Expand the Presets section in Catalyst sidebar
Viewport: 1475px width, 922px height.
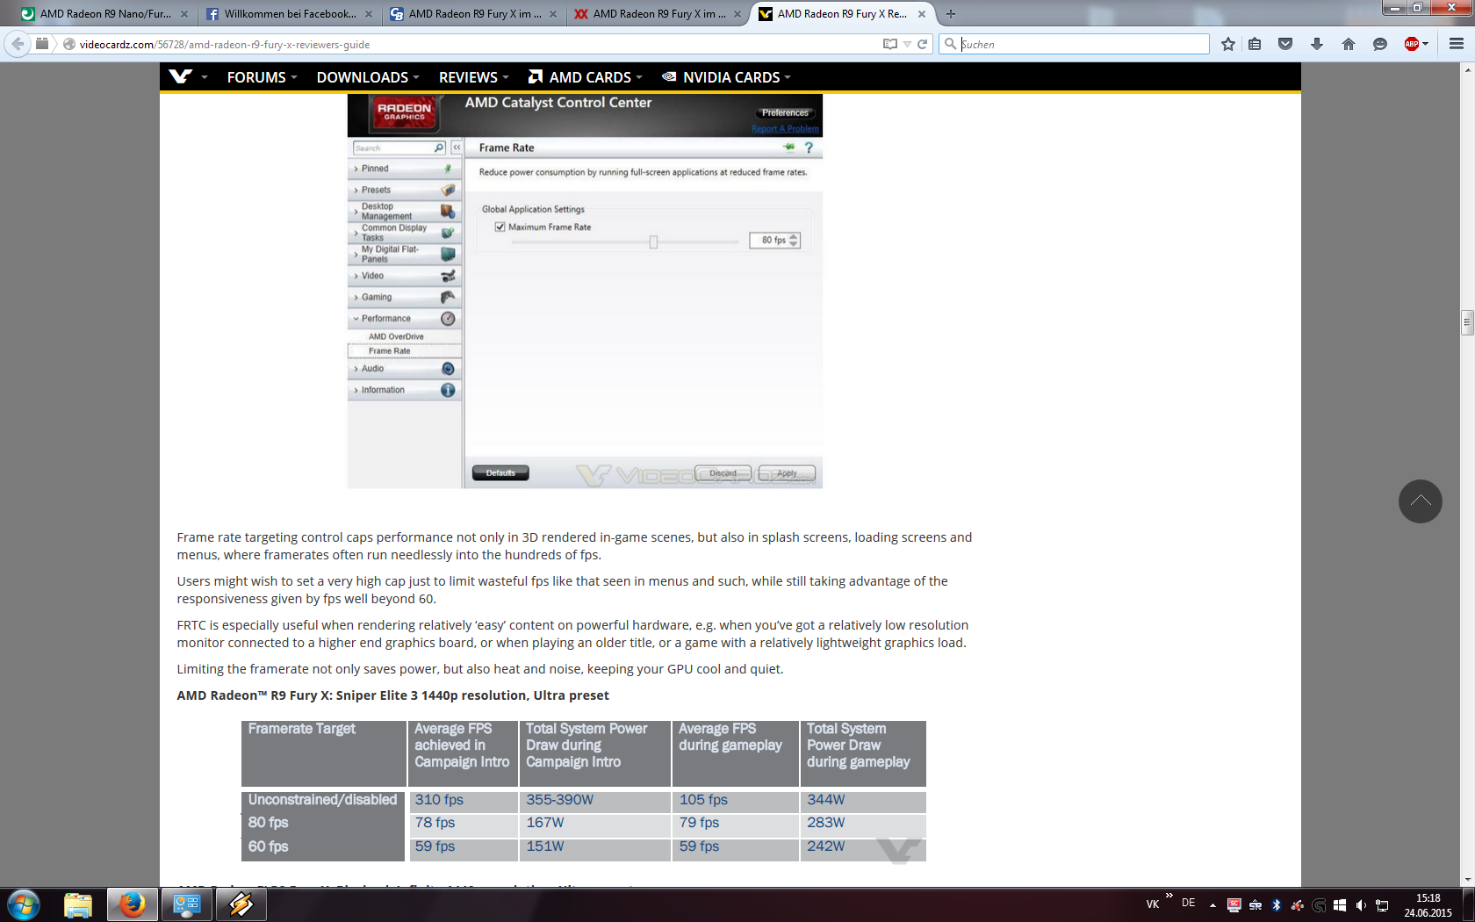pos(405,190)
